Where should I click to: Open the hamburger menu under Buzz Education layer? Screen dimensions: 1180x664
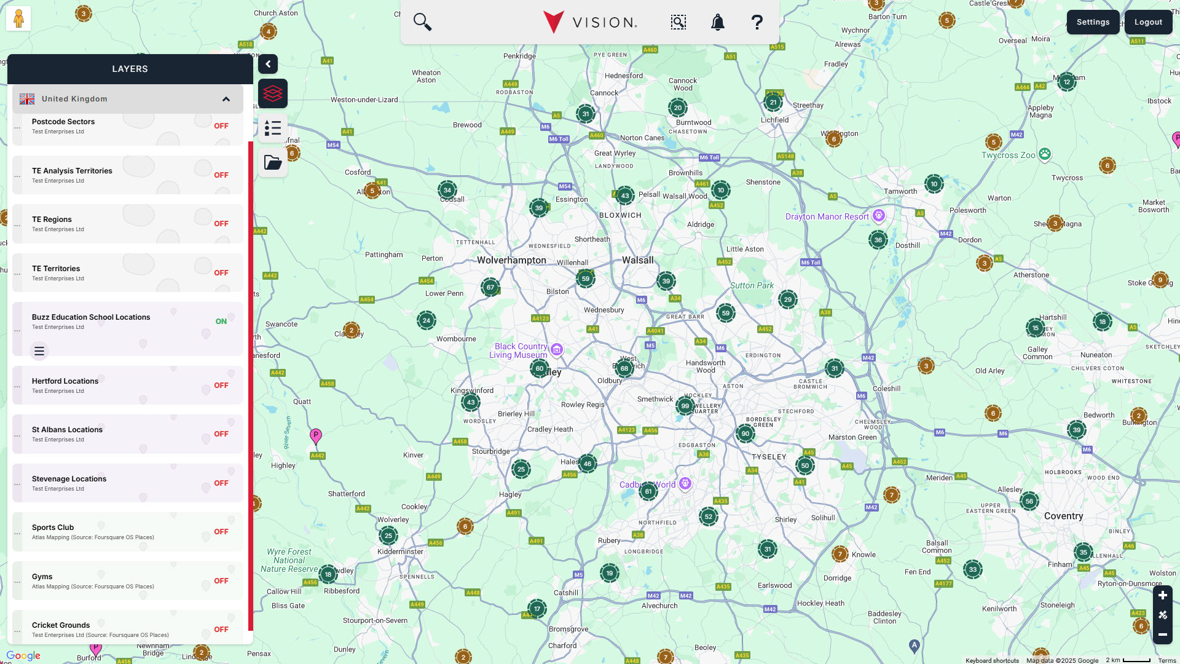[x=39, y=350]
